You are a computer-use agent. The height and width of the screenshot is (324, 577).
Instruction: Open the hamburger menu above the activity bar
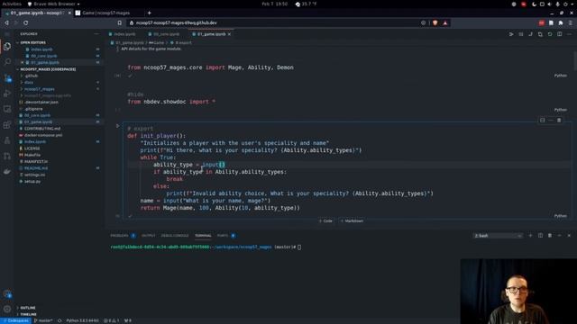(x=7, y=34)
